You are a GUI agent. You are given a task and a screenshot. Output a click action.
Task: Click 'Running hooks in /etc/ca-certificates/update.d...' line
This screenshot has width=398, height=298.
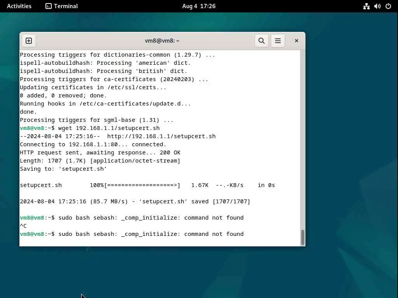point(105,104)
